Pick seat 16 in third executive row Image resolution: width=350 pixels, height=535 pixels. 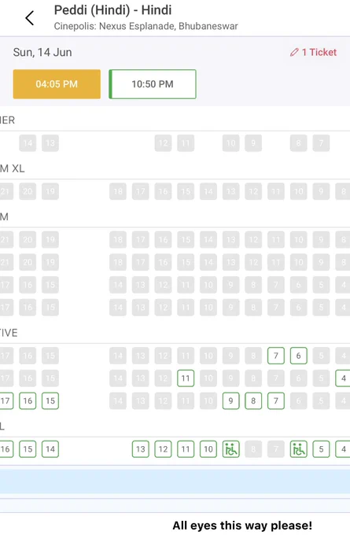[28, 400]
